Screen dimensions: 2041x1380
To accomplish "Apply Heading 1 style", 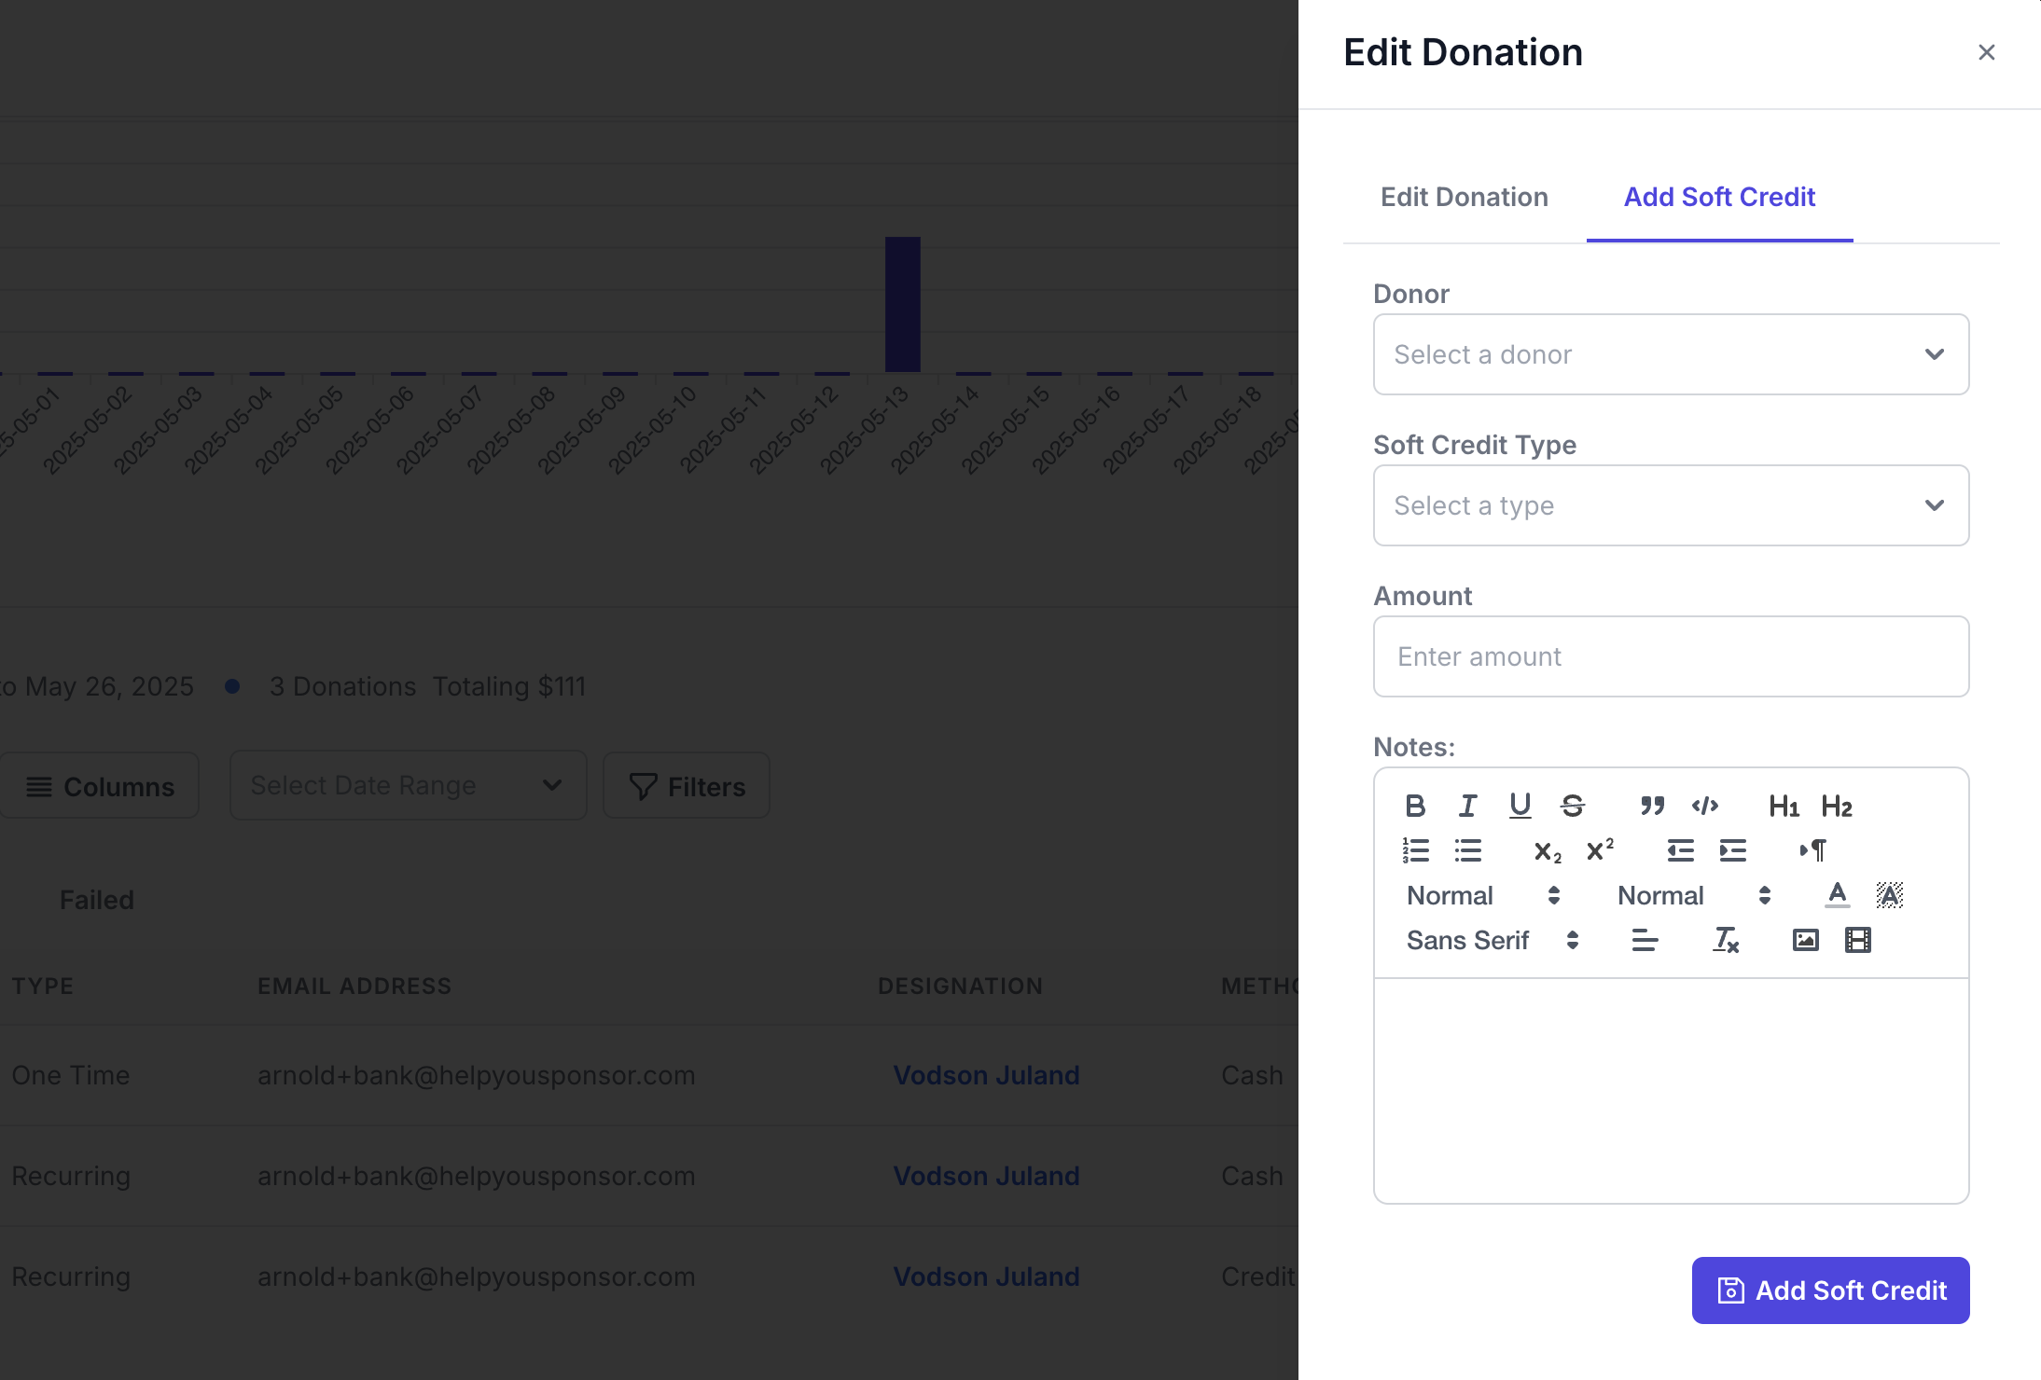I will [1784, 806].
